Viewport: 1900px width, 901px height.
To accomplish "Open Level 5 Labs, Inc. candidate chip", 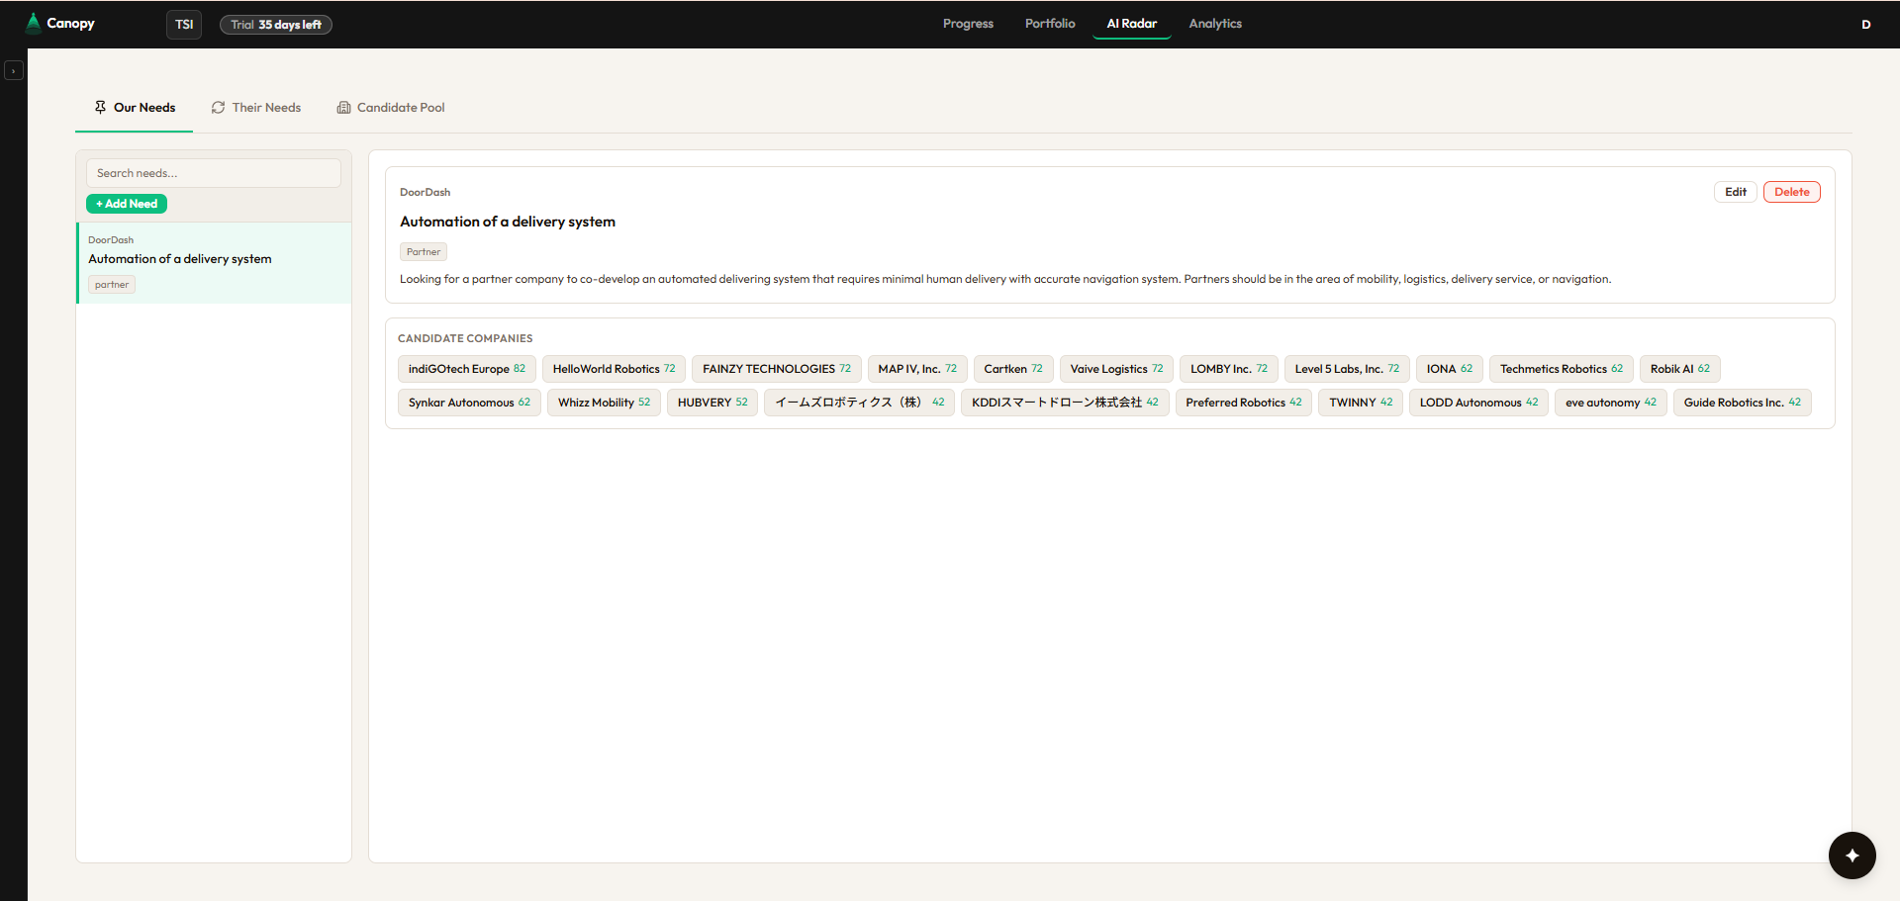I will [1347, 369].
